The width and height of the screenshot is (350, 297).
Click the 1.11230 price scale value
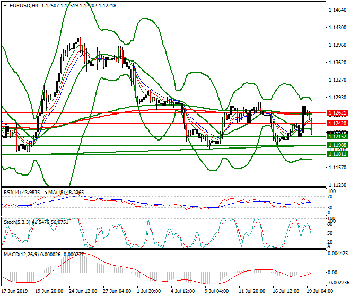click(x=337, y=185)
